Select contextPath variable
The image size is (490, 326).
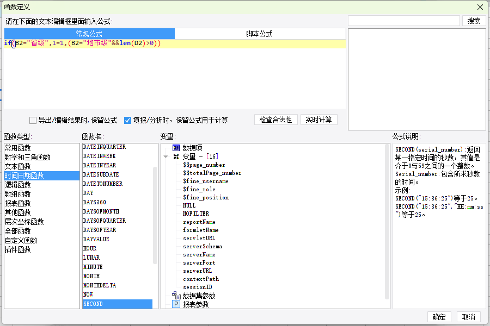click(x=200, y=279)
